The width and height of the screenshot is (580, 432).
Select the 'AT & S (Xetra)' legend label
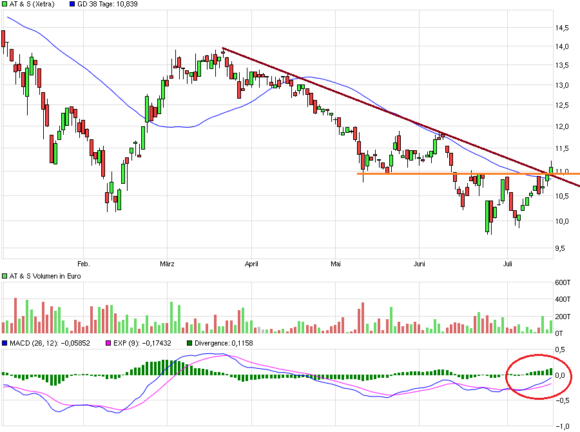[35, 5]
